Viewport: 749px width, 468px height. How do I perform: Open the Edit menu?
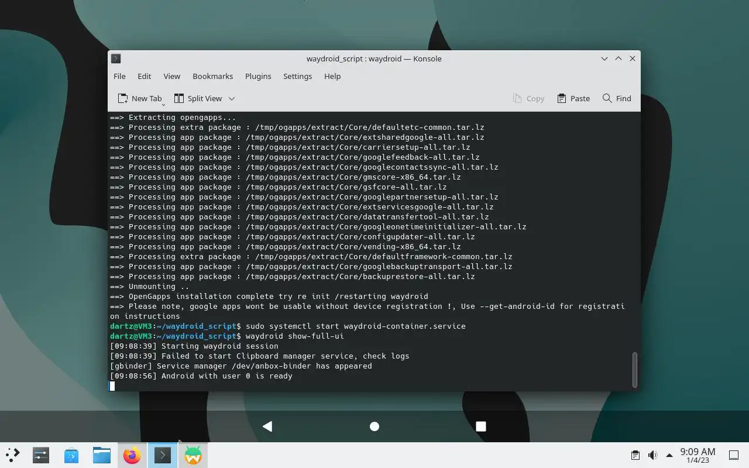click(x=144, y=76)
